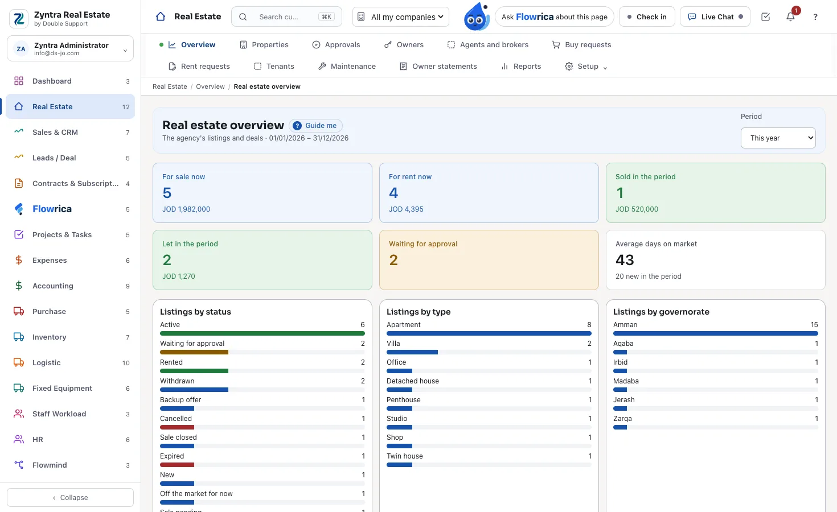Click the tasks checklist icon in header
837x512 pixels.
coord(765,17)
